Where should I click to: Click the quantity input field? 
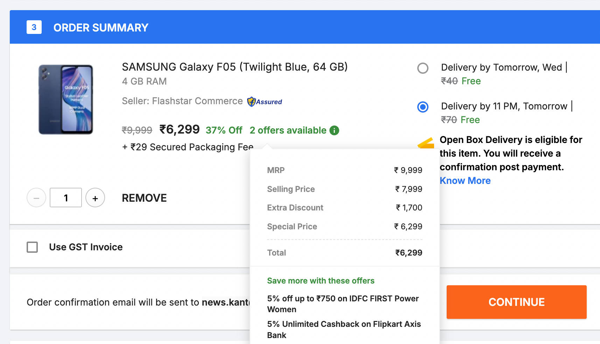point(66,198)
